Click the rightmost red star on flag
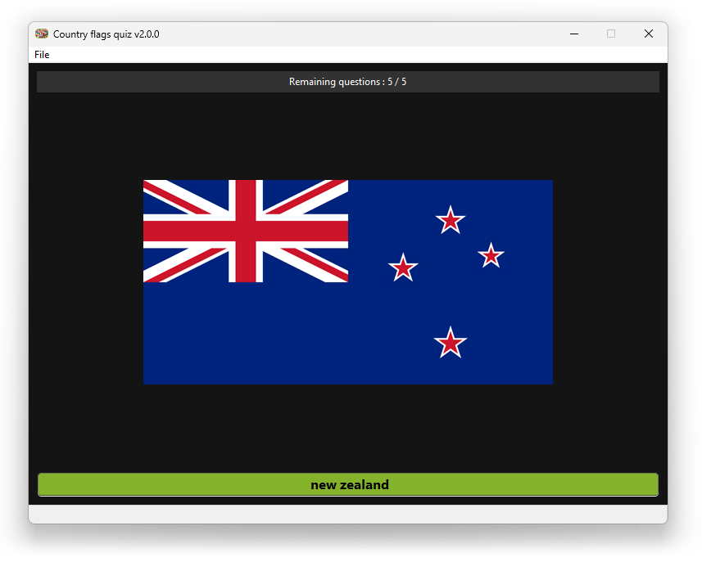The width and height of the screenshot is (702, 562). (x=491, y=255)
